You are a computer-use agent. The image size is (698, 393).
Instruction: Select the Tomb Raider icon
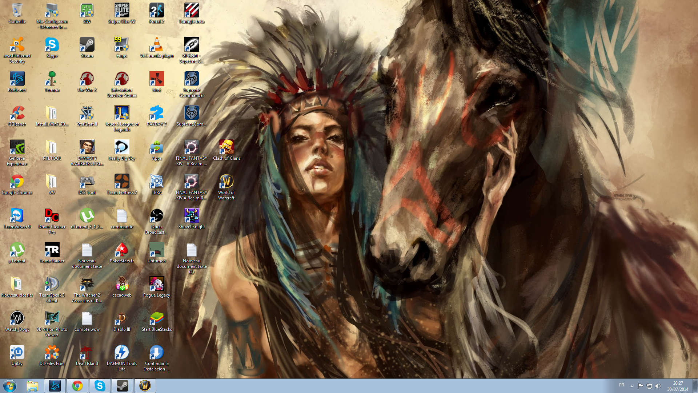52,253
